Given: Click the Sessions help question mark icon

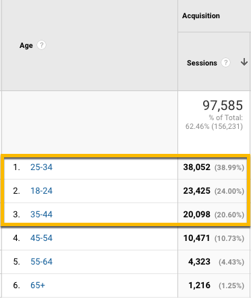Looking at the screenshot, I should [x=225, y=63].
